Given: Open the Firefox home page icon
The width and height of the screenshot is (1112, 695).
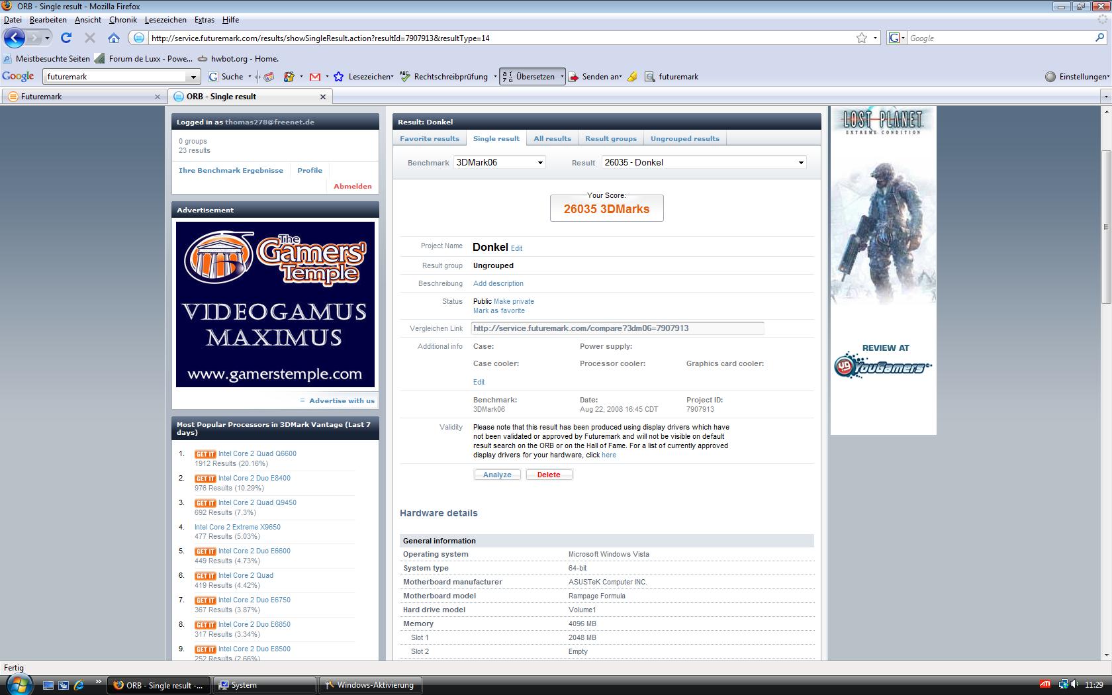Looking at the screenshot, I should (x=114, y=38).
